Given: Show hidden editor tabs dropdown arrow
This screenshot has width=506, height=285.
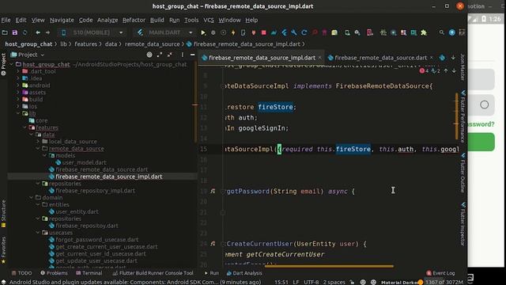Looking at the screenshot, I should tap(453, 58).
